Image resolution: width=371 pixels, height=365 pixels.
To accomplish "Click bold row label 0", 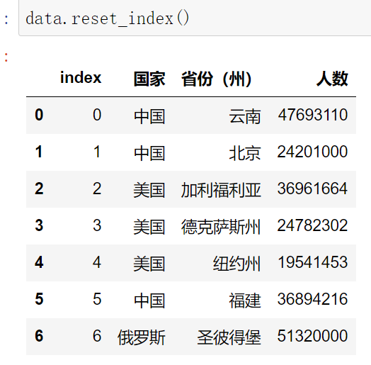I will 39,115.
